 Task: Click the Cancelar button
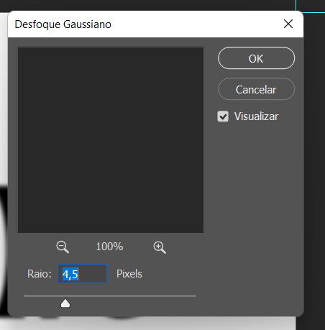[256, 89]
